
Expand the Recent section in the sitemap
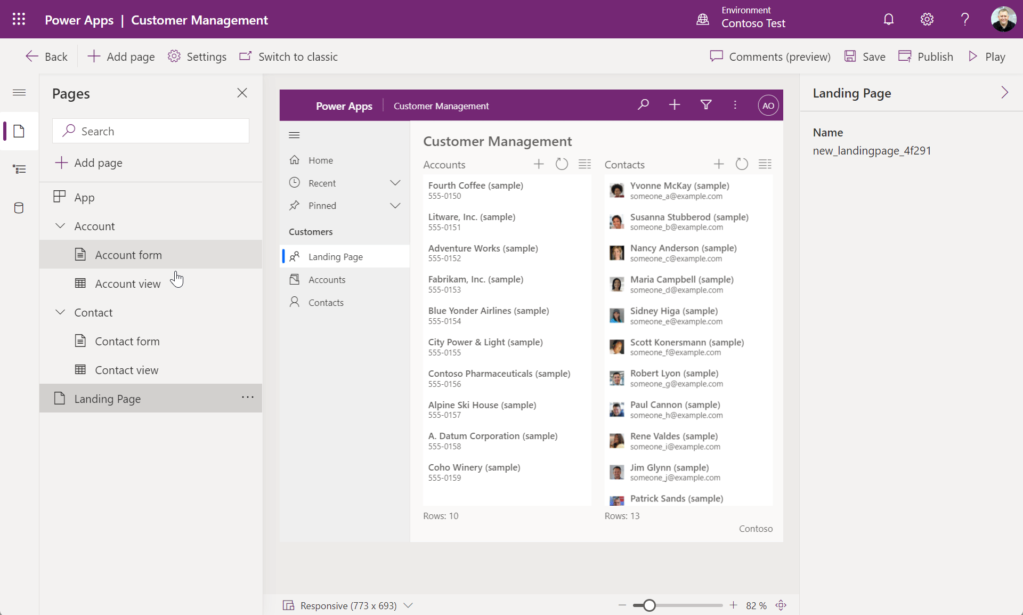(x=395, y=182)
